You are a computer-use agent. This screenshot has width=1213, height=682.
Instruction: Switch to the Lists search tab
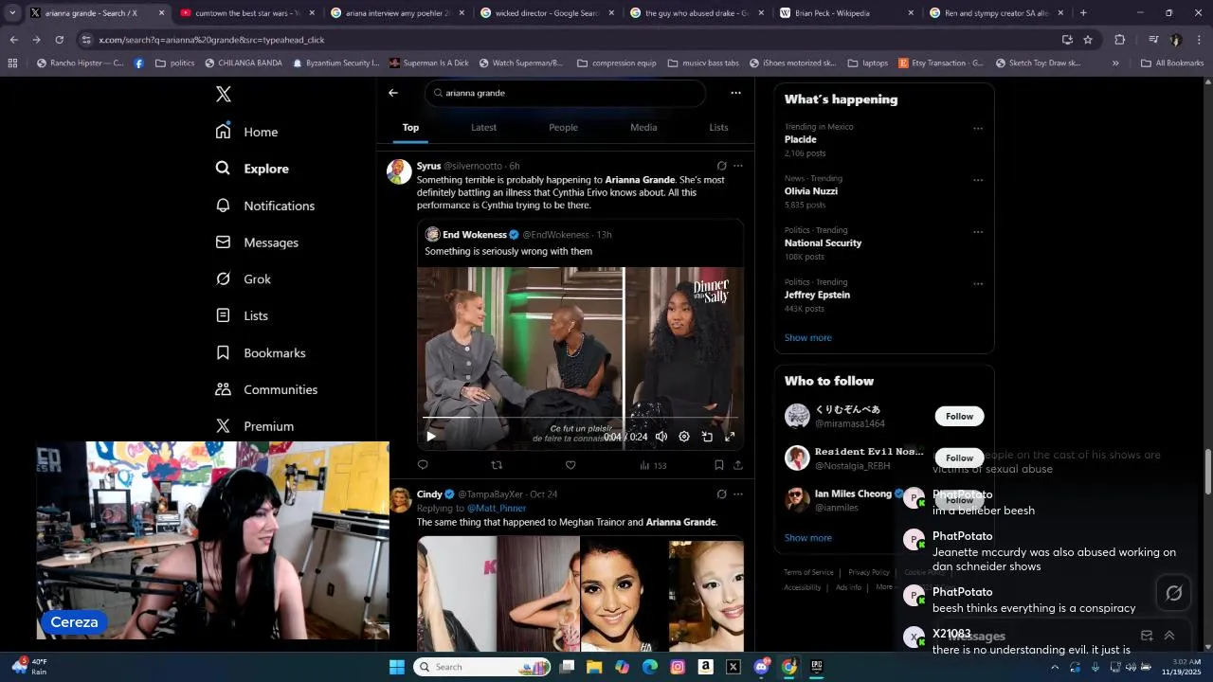[x=719, y=127]
